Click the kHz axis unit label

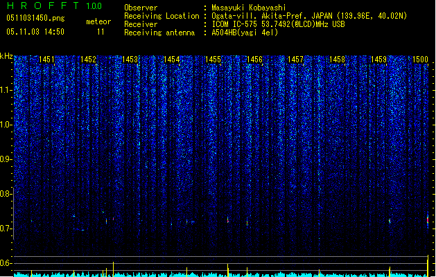(x=6, y=56)
